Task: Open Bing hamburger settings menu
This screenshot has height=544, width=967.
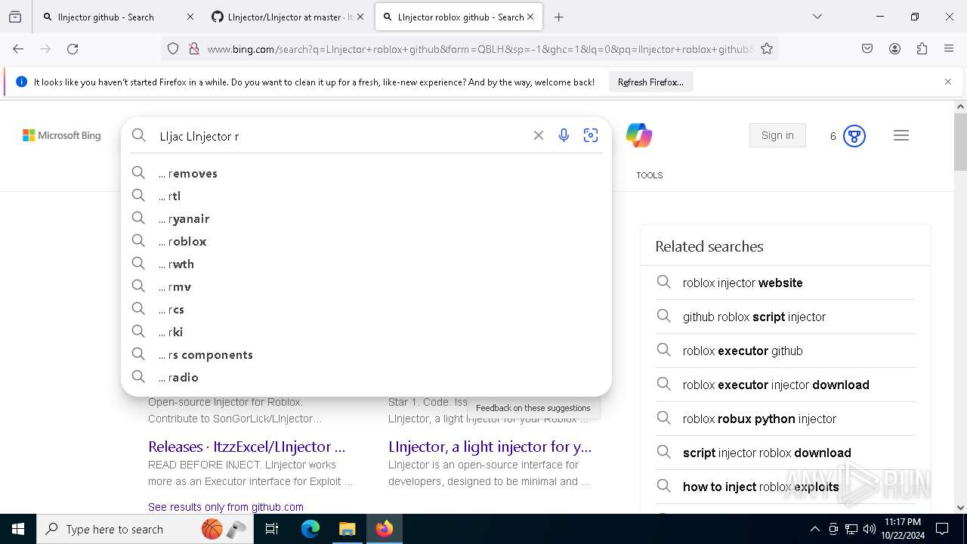Action: coord(901,135)
